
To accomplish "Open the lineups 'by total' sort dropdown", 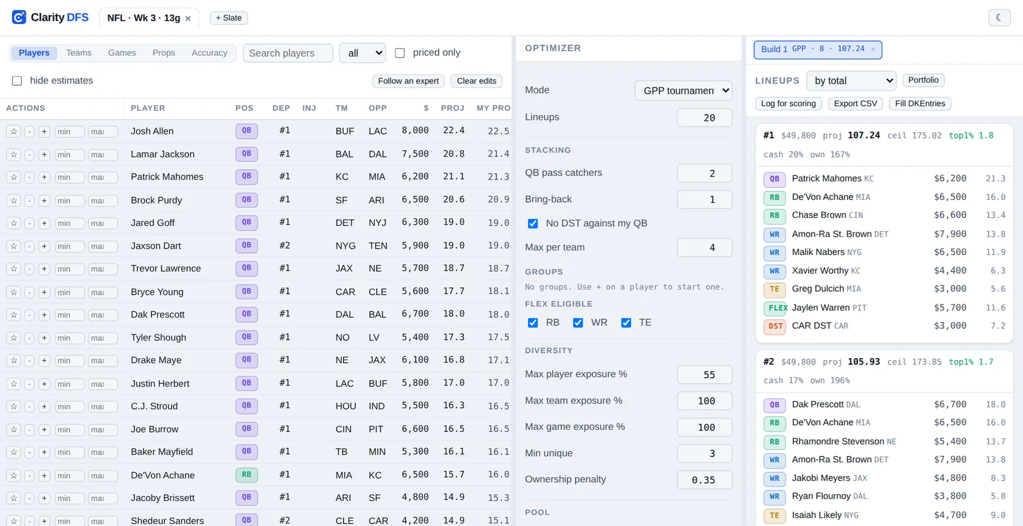I will [x=851, y=81].
